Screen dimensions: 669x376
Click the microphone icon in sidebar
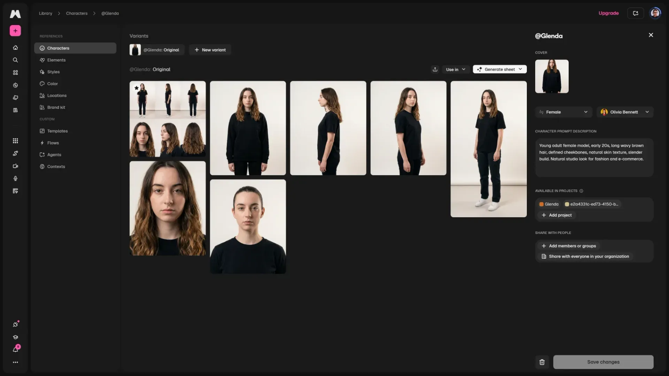pyautogui.click(x=15, y=179)
